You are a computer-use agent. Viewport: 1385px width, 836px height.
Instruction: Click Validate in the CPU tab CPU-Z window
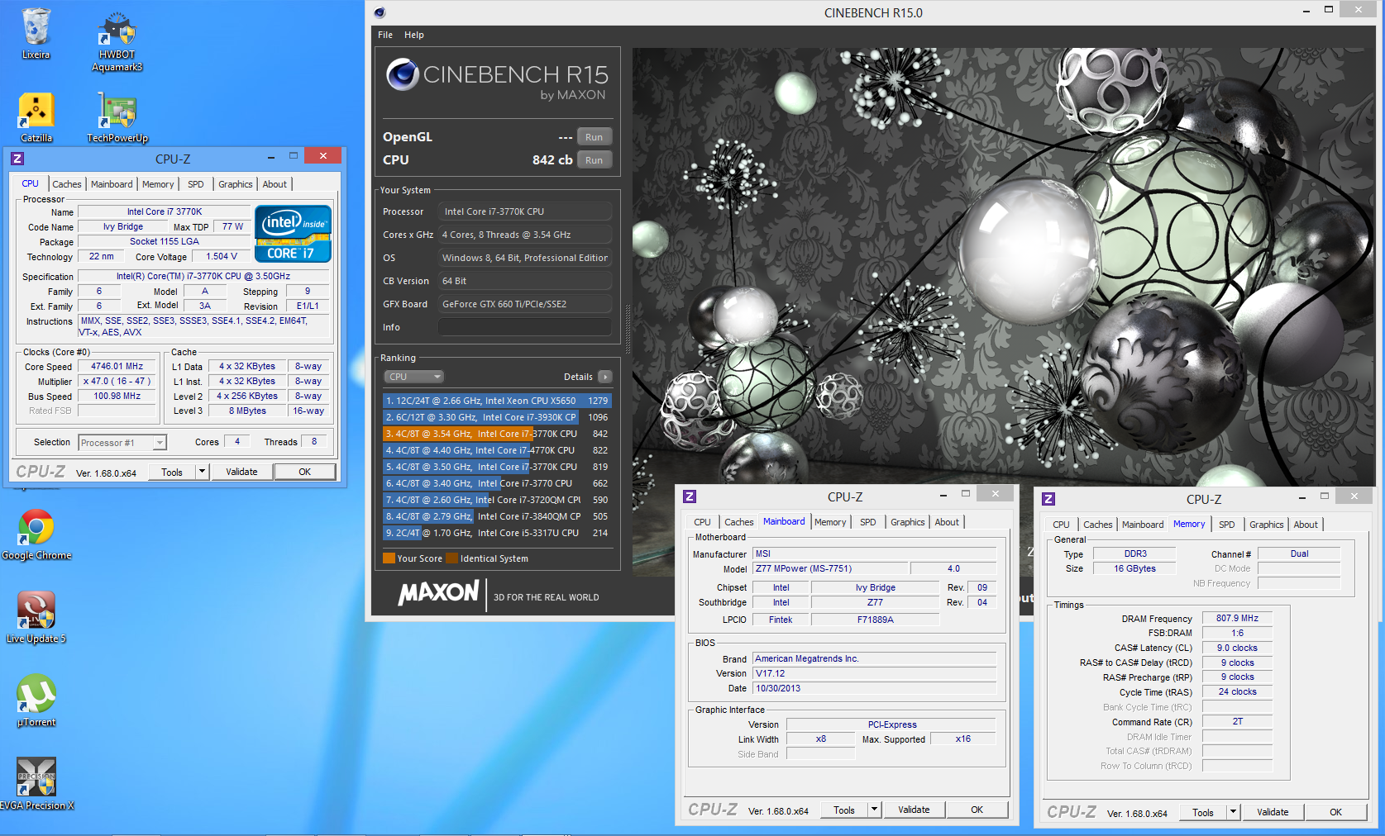[x=241, y=472]
